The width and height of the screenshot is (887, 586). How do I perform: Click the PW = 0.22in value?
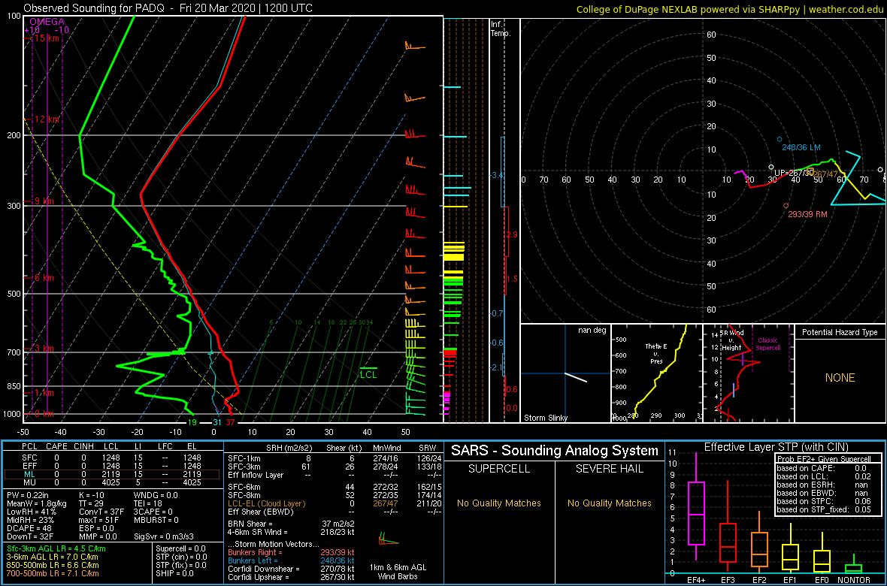coord(27,495)
